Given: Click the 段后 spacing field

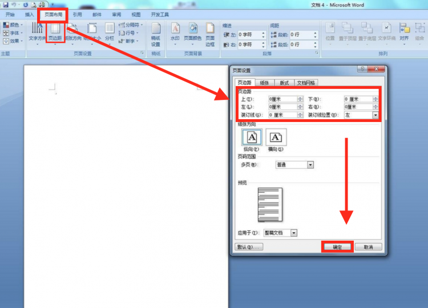Looking at the screenshot, I should coord(304,44).
